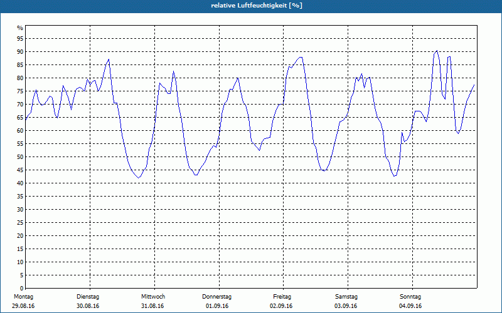
Task: Click the '75' y-axis value
Action: (x=20, y=91)
